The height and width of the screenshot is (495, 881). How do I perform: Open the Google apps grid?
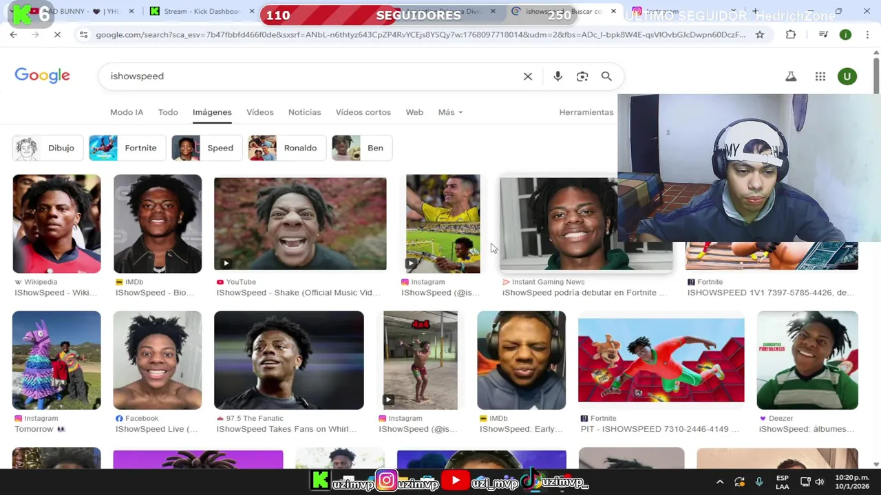pyautogui.click(x=820, y=77)
